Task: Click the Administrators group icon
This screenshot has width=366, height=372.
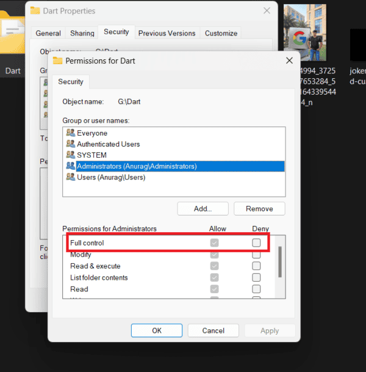Action: pyautogui.click(x=70, y=166)
